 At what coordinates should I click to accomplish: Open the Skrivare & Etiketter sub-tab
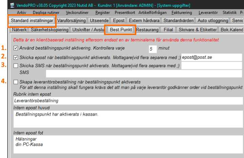point(198,30)
